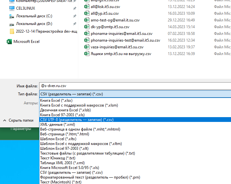Choose Двоичная книга Excel (*.xlsb)
The width and height of the screenshot is (231, 184).
pyautogui.click(x=135, y=110)
